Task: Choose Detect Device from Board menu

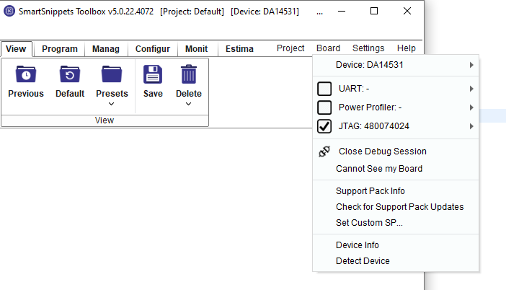Action: coord(363,261)
